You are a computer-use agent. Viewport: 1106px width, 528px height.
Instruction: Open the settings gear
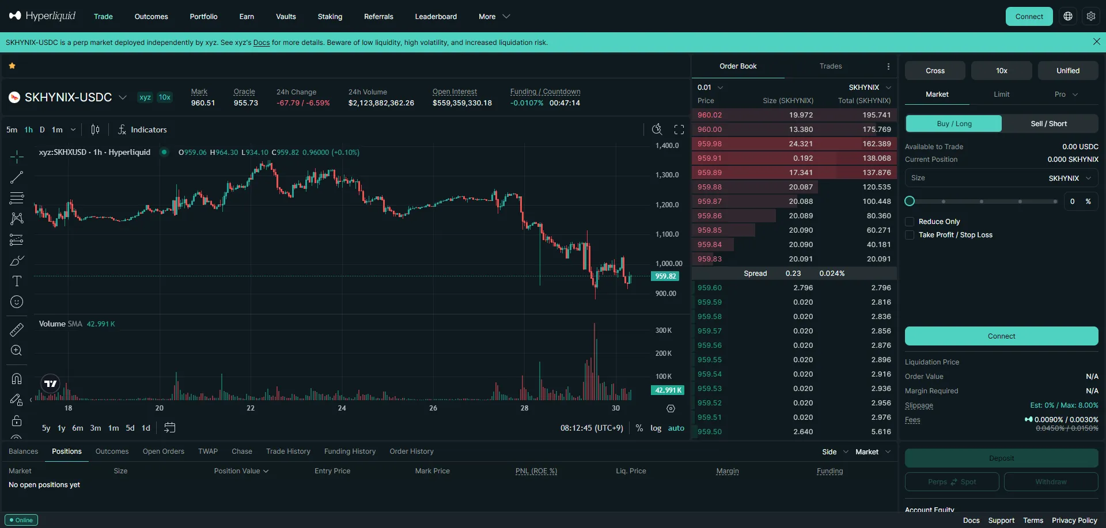click(x=1091, y=16)
